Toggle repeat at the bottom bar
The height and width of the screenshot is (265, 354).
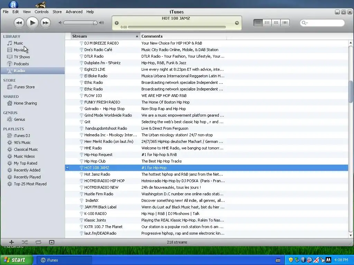point(38,242)
